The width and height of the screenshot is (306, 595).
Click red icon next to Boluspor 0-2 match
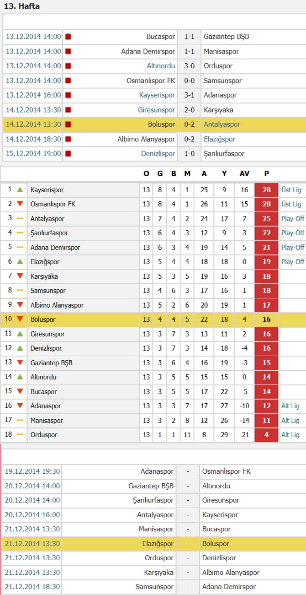tap(68, 124)
